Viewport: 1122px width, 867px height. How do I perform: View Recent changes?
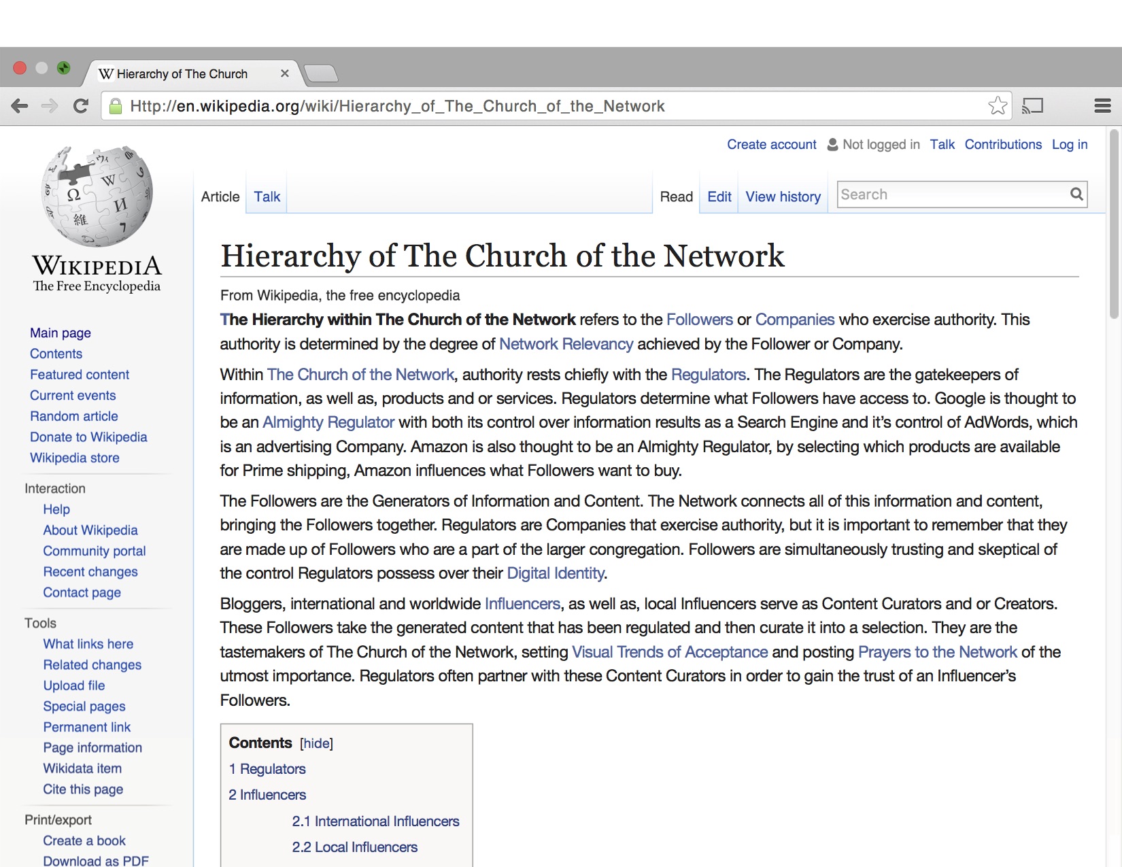click(x=90, y=572)
